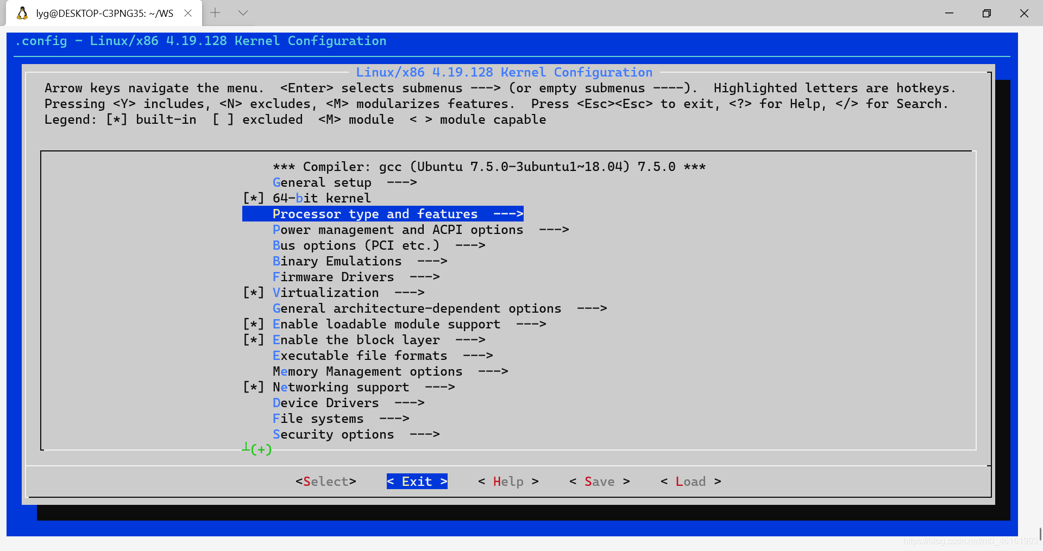
Task: Expand Executable file formats arrow
Action: point(477,356)
